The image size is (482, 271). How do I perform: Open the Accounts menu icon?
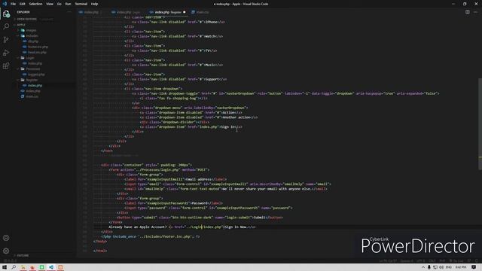(6, 238)
